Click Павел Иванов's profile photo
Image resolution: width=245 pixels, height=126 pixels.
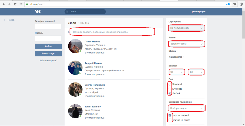pos(75,46)
